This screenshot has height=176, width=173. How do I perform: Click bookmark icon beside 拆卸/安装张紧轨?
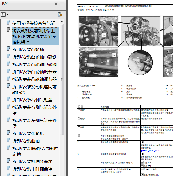8,133
